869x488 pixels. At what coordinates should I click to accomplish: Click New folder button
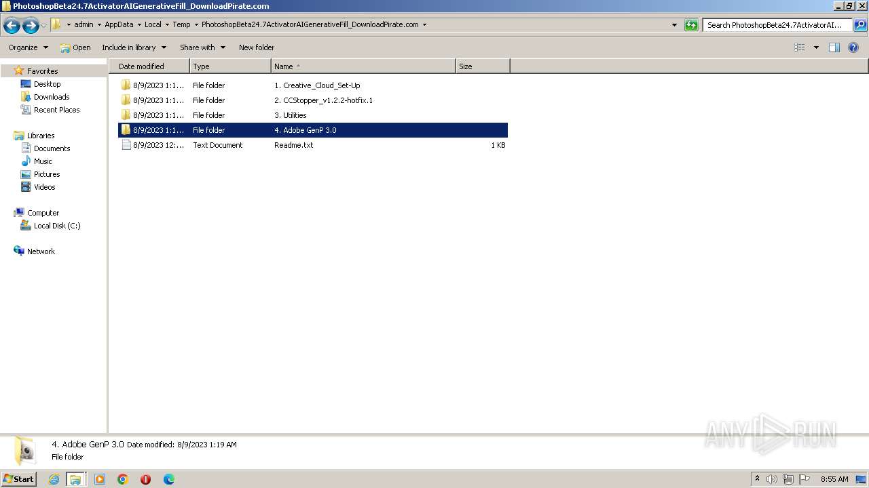click(x=257, y=47)
